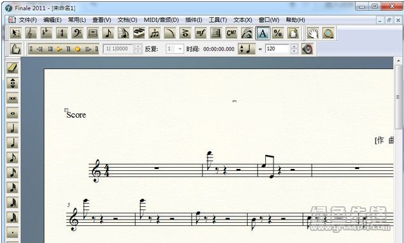404x243 pixels.
Task: Open the 文档(O) menu
Action: (x=127, y=20)
